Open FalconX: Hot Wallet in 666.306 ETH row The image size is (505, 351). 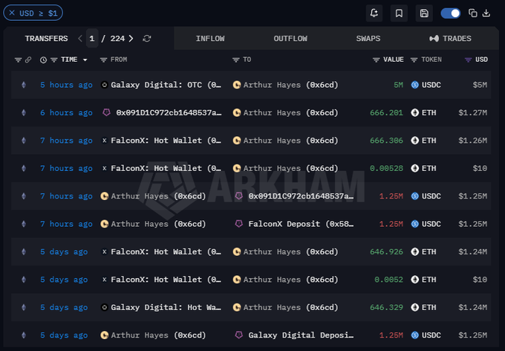point(166,141)
